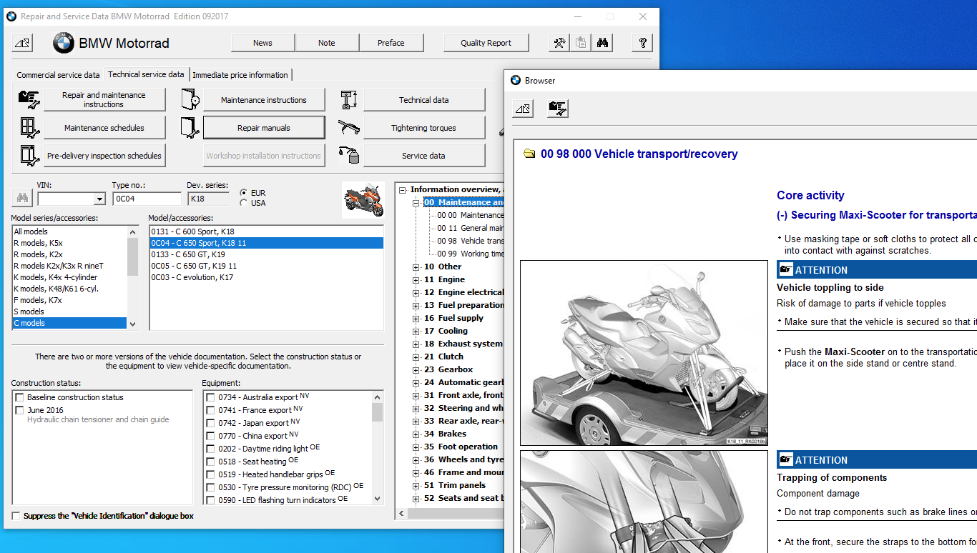977x553 pixels.
Task: Click the Service data oil can icon
Action: (349, 155)
